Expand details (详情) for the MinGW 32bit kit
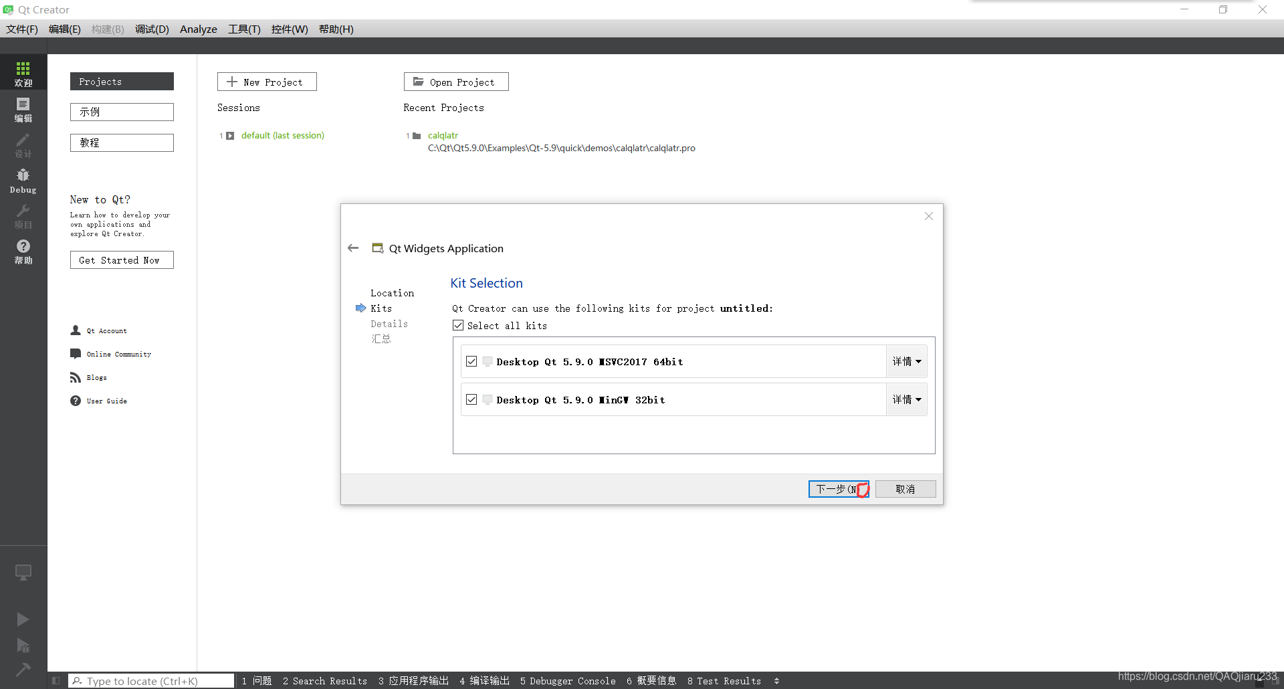Viewport: 1284px width, 689px height. 907,399
